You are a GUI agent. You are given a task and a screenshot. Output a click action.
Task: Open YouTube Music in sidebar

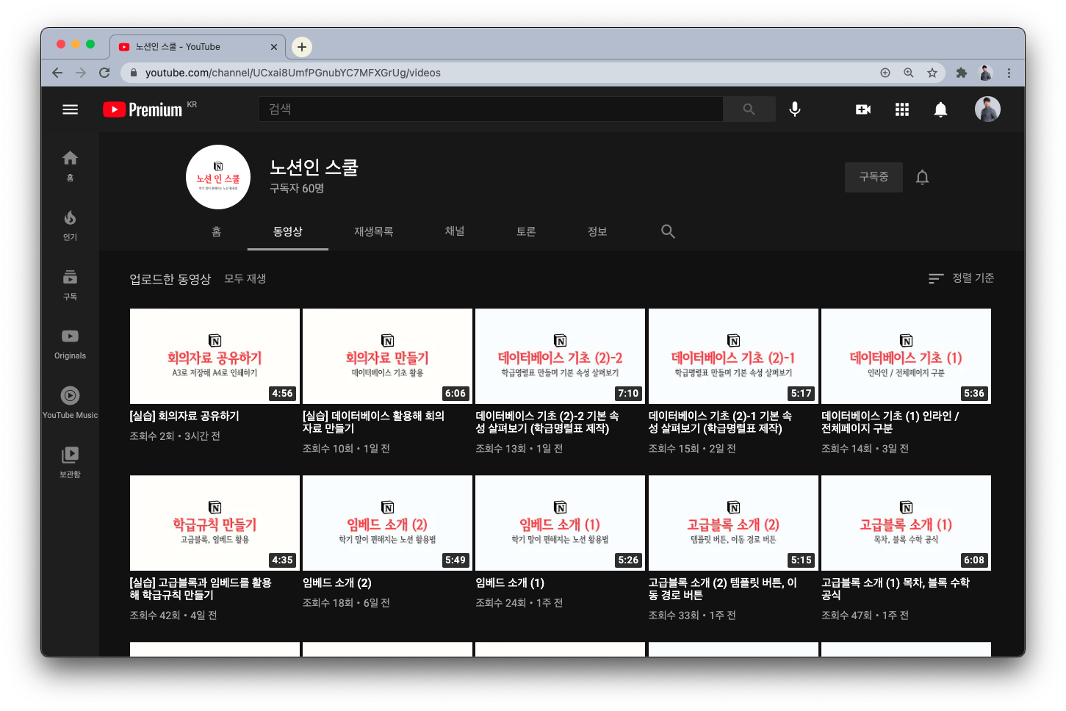[x=70, y=403]
